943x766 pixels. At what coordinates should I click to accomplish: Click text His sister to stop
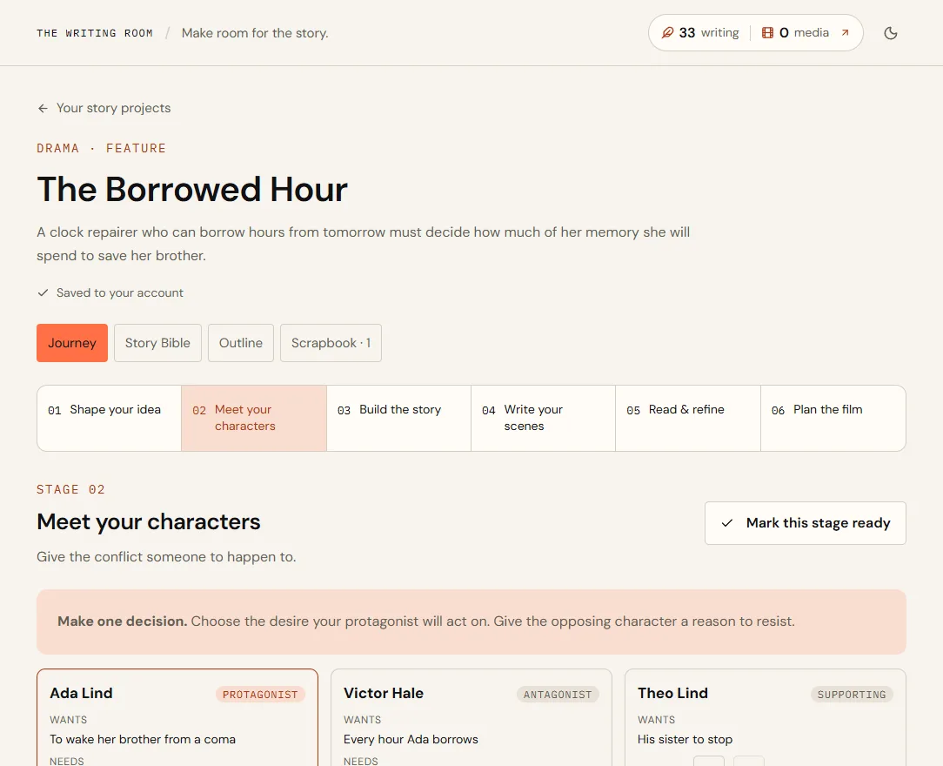685,740
